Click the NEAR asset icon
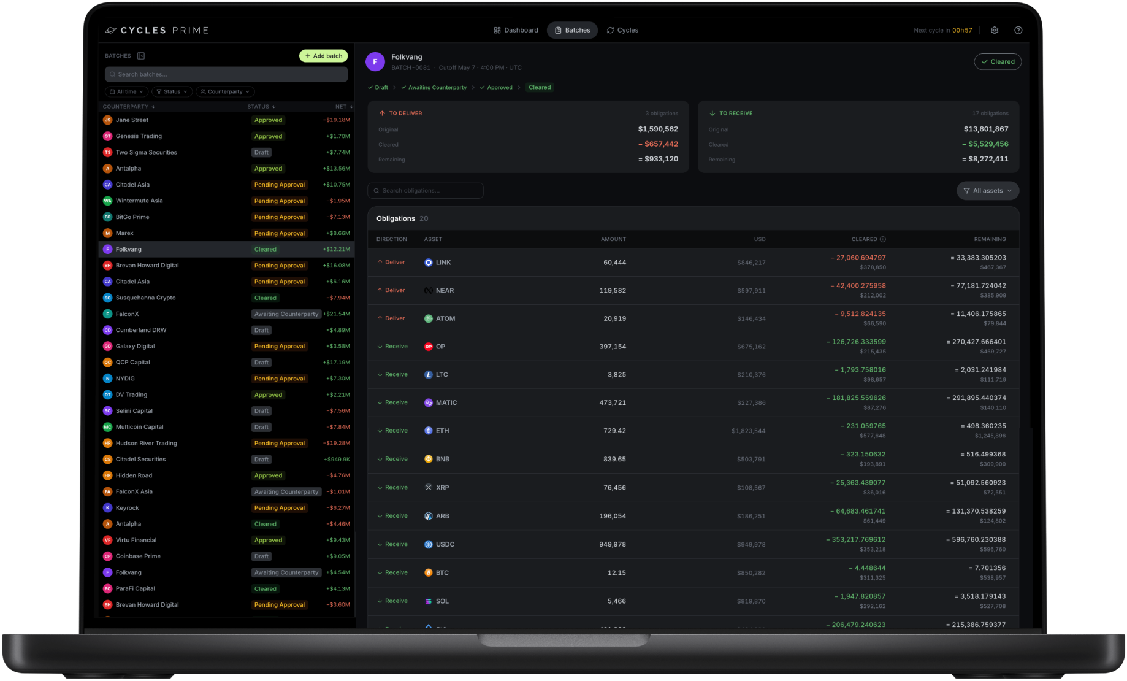Viewport: 1127px width, 681px height. click(x=429, y=291)
